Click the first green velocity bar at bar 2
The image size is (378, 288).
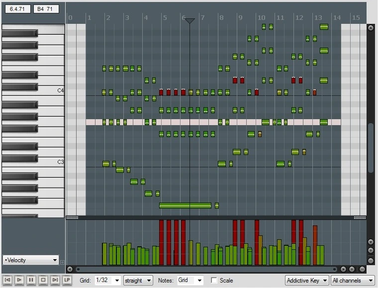tap(104, 254)
